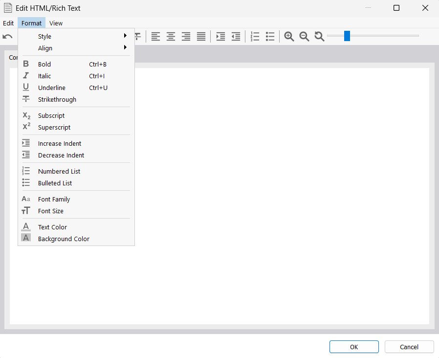Expand the Style submenu
The height and width of the screenshot is (358, 439).
(44, 36)
